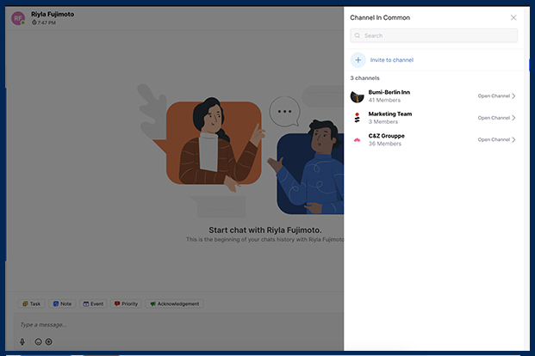Click the Channel In Common title
Screen dimensions: 535x356
click(380, 18)
